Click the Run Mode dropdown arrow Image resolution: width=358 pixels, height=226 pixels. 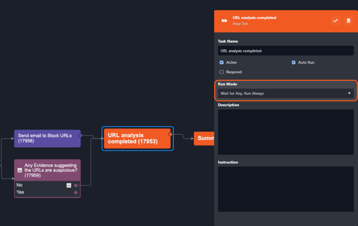(x=349, y=93)
